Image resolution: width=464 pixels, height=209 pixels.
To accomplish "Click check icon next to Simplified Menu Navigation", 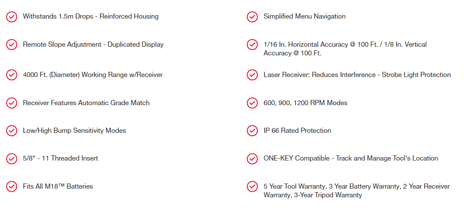I will [x=252, y=16].
